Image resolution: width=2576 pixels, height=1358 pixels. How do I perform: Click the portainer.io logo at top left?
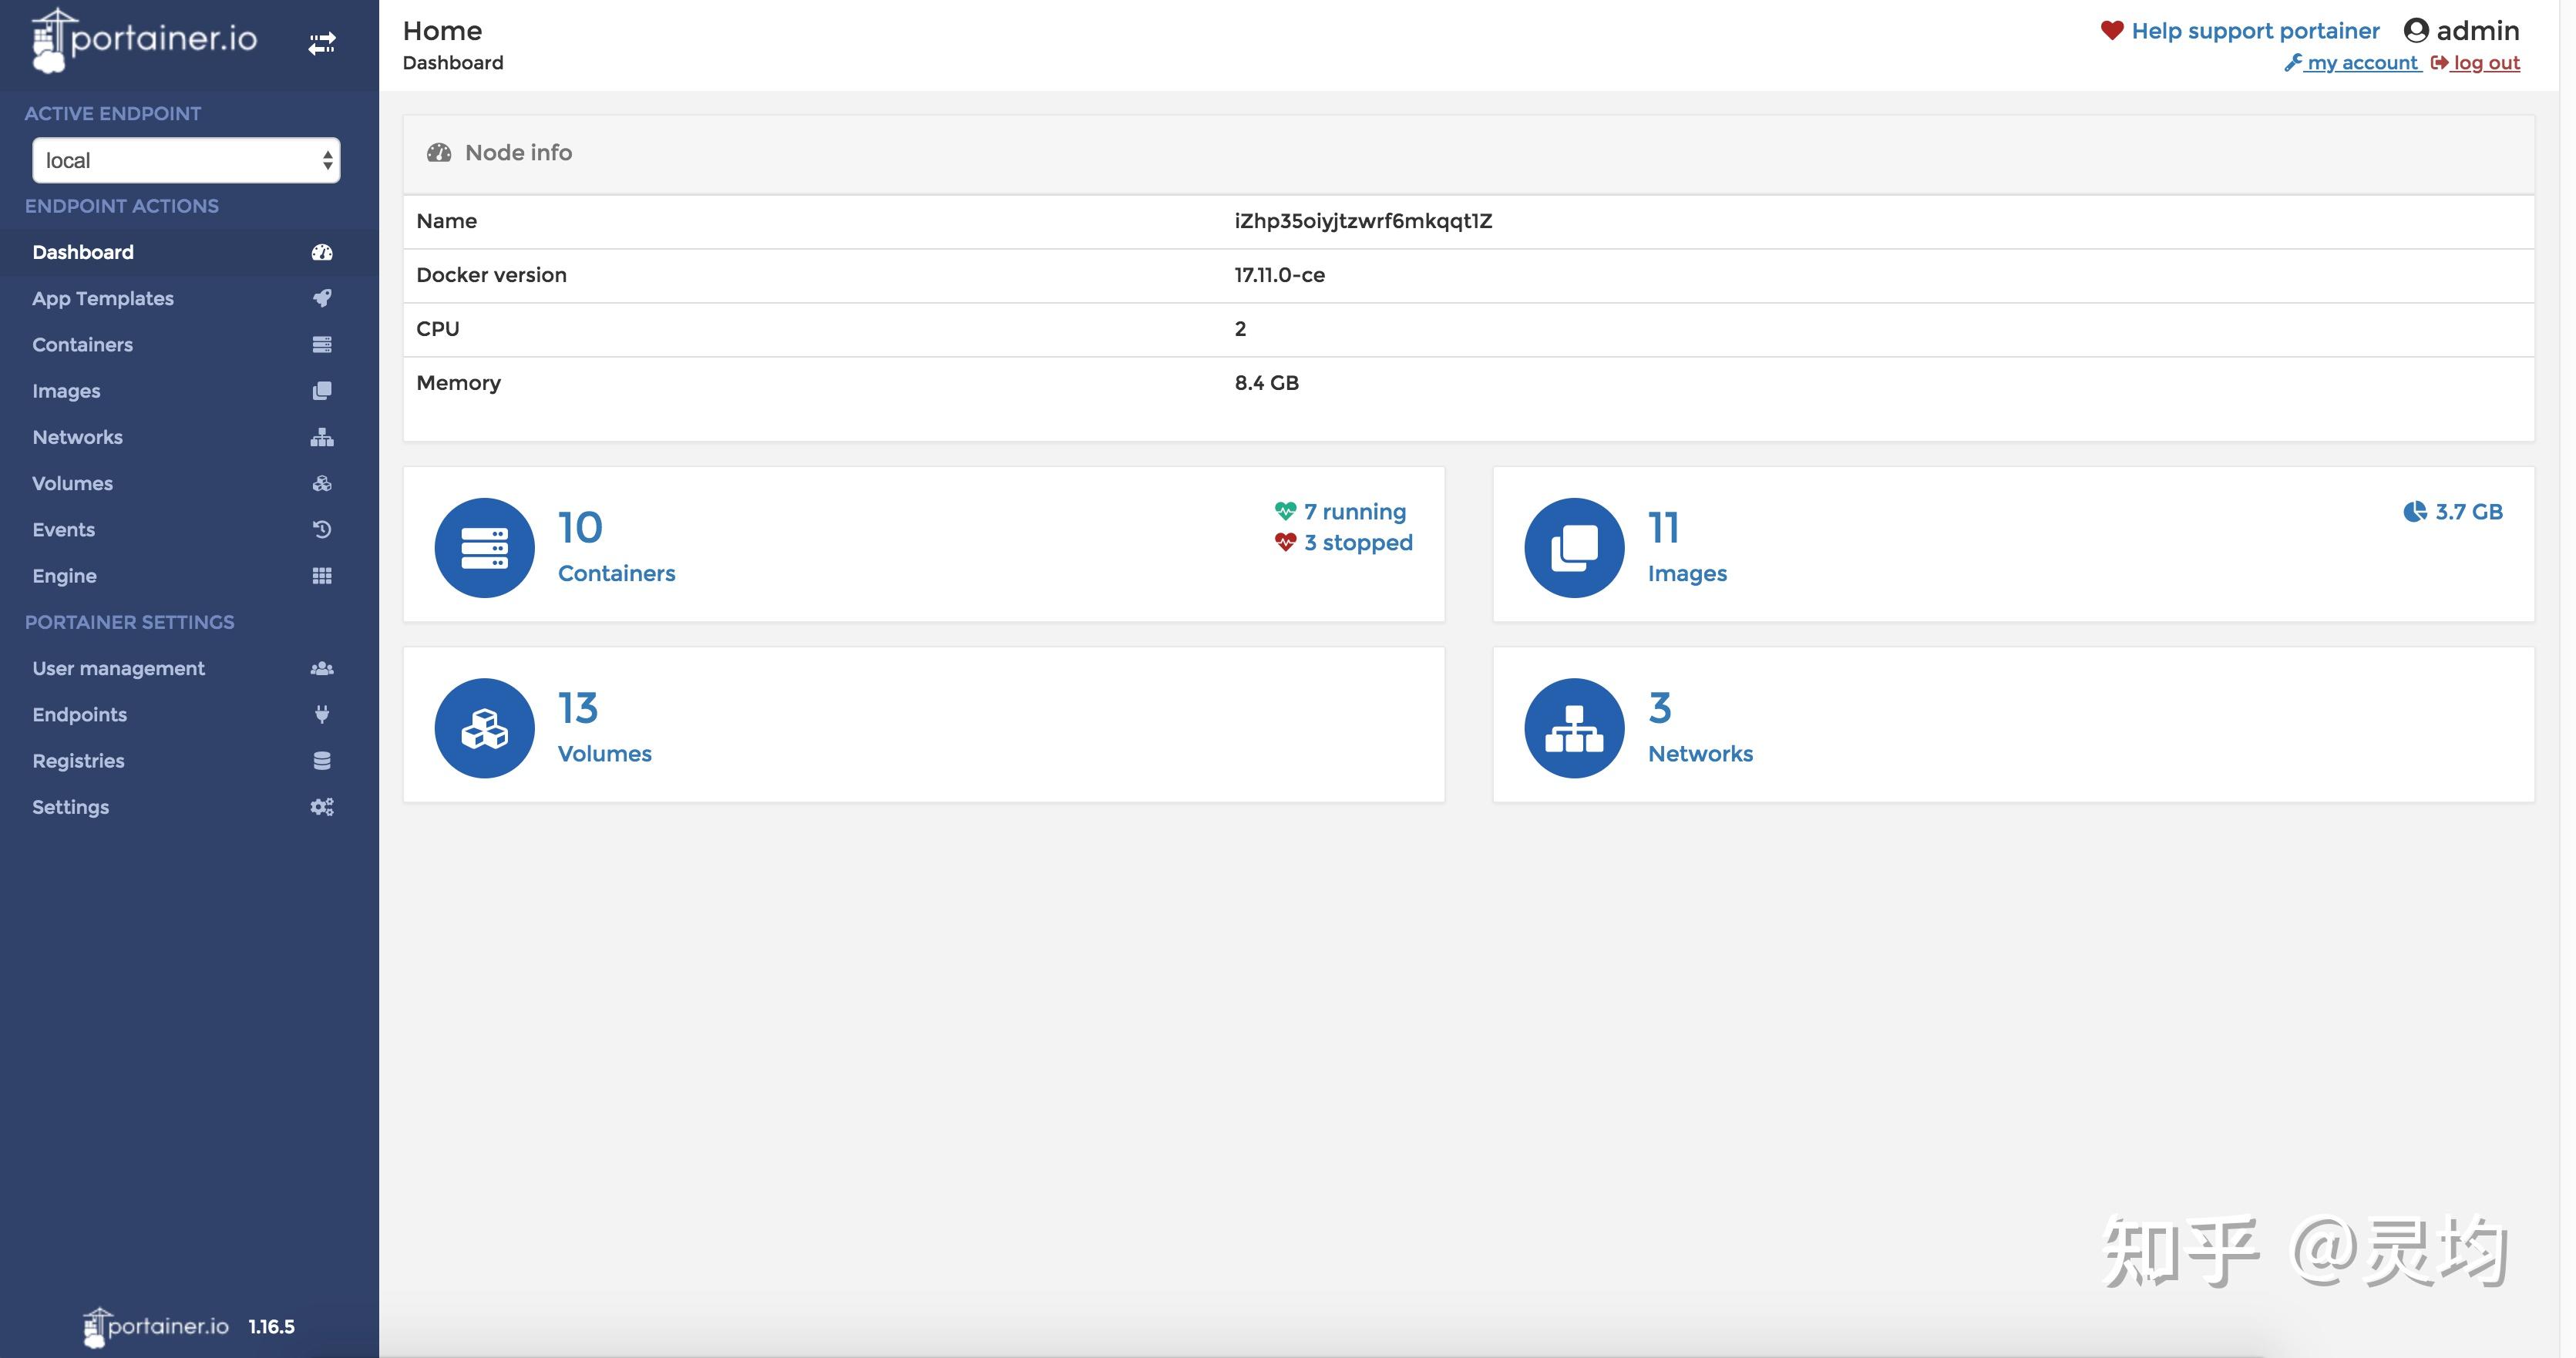(x=145, y=40)
